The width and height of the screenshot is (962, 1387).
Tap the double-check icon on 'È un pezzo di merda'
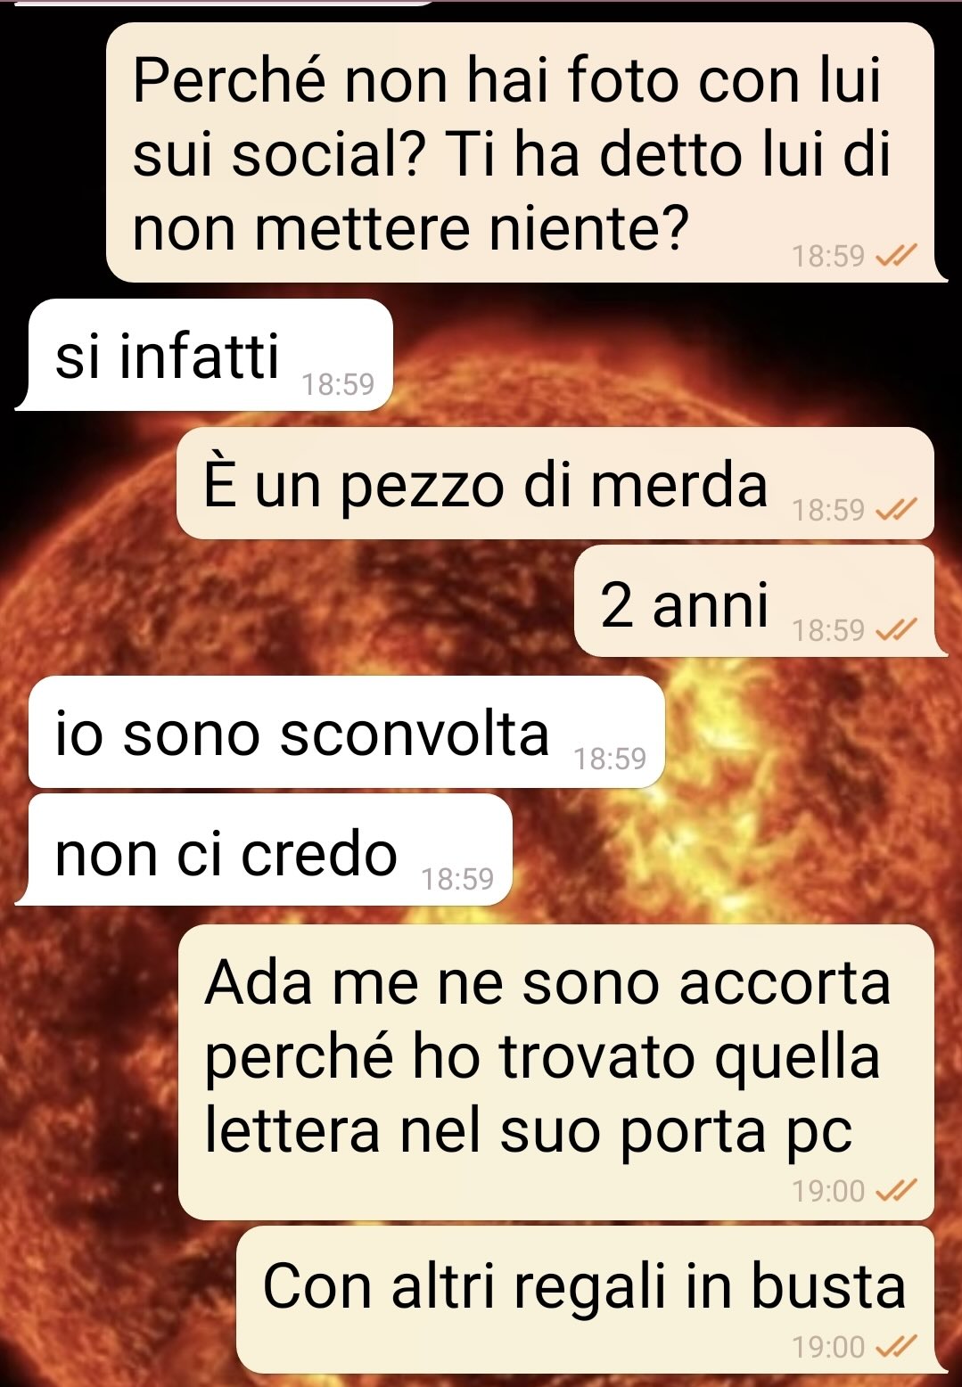[x=895, y=510]
